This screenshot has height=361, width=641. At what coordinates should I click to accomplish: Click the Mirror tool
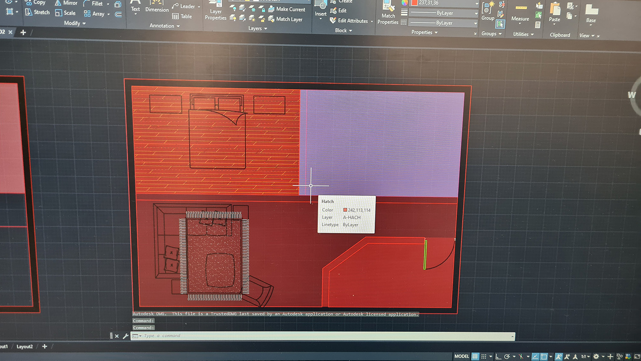pos(66,3)
